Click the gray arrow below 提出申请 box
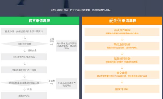Image resolution: width=163 pixels, height=99 pixels. tap(25, 38)
